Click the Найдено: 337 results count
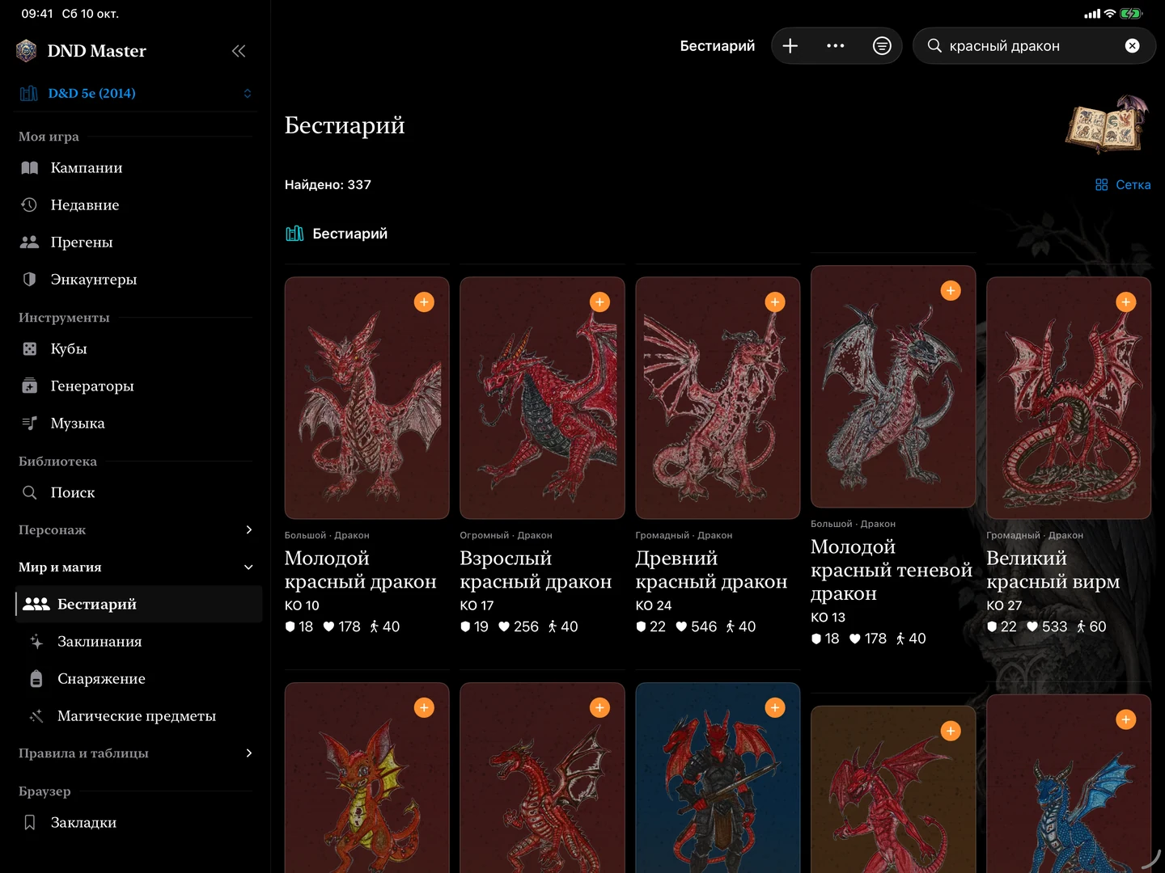The width and height of the screenshot is (1165, 873). tap(328, 185)
